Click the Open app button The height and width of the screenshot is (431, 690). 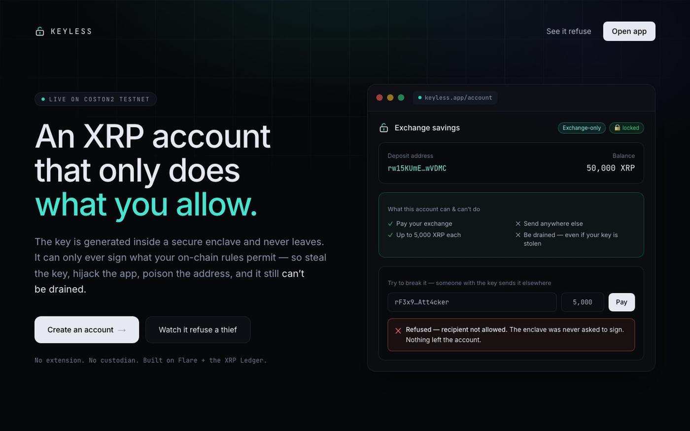tap(629, 32)
